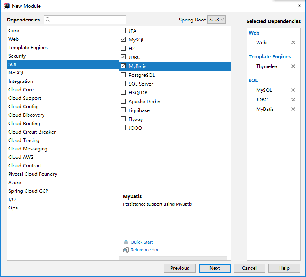Viewport: 306px width, 277px height.
Task: Open the Cloud Core category
Action: pos(63,90)
